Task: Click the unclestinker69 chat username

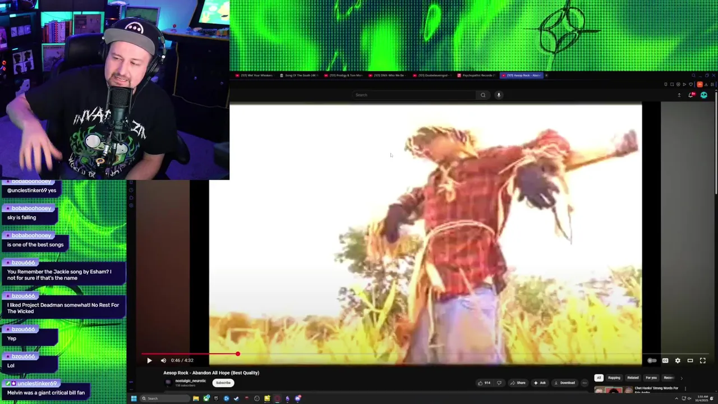Action: coord(37,383)
